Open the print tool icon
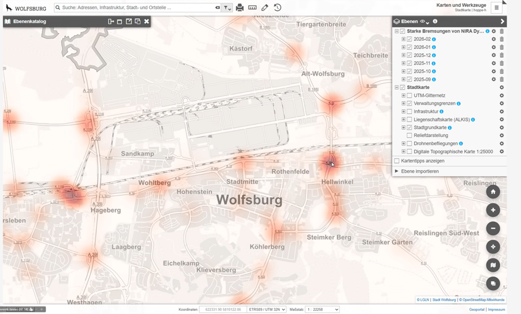Screen dimensions: 521x314 pyautogui.click(x=239, y=7)
